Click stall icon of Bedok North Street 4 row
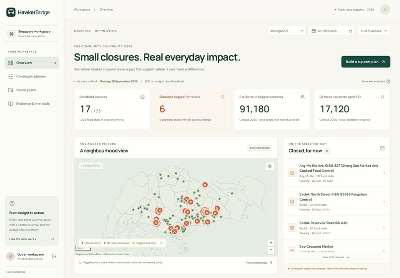This screenshot has height=278, width=400. click(292, 202)
